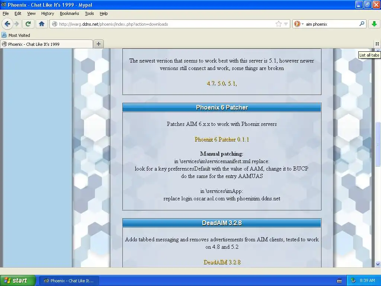The height and width of the screenshot is (286, 381).
Task: Click the site identity globe icon
Action: (55, 24)
